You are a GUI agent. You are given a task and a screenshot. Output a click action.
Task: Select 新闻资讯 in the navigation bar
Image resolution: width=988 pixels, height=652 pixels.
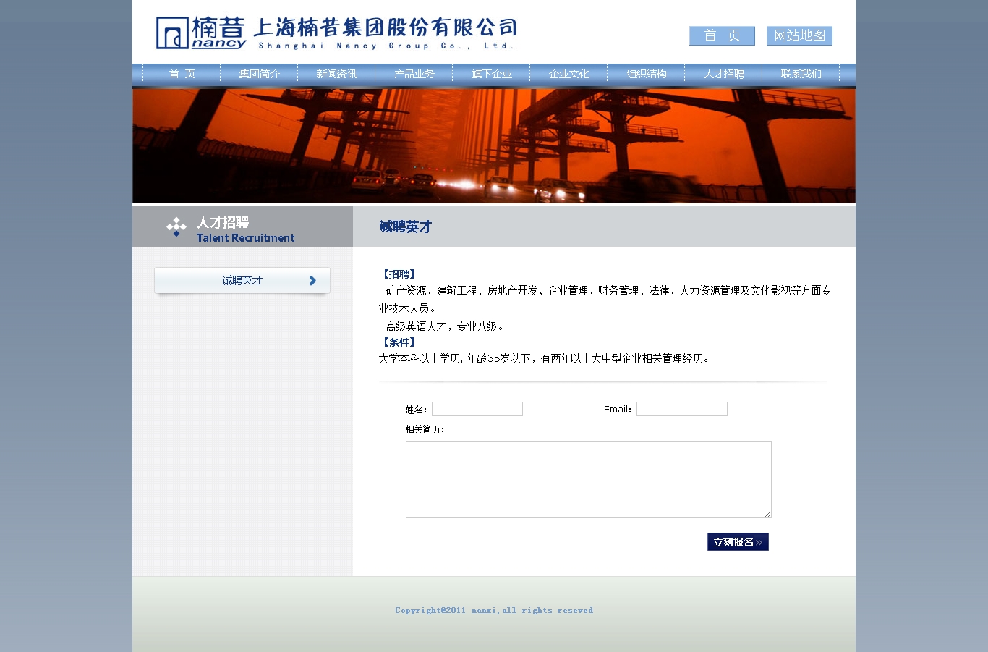pos(336,74)
